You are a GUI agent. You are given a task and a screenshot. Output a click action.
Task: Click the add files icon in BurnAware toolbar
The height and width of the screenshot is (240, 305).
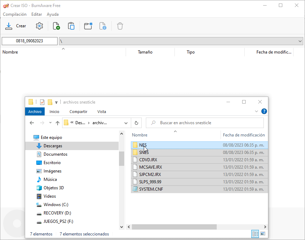click(x=57, y=26)
